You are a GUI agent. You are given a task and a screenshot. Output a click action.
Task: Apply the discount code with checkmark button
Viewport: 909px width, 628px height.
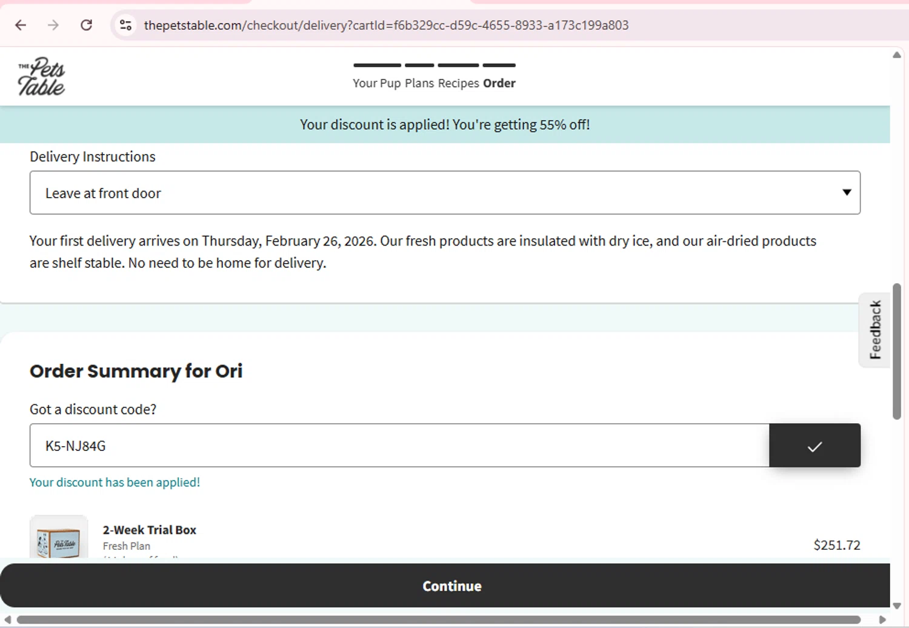click(x=814, y=446)
